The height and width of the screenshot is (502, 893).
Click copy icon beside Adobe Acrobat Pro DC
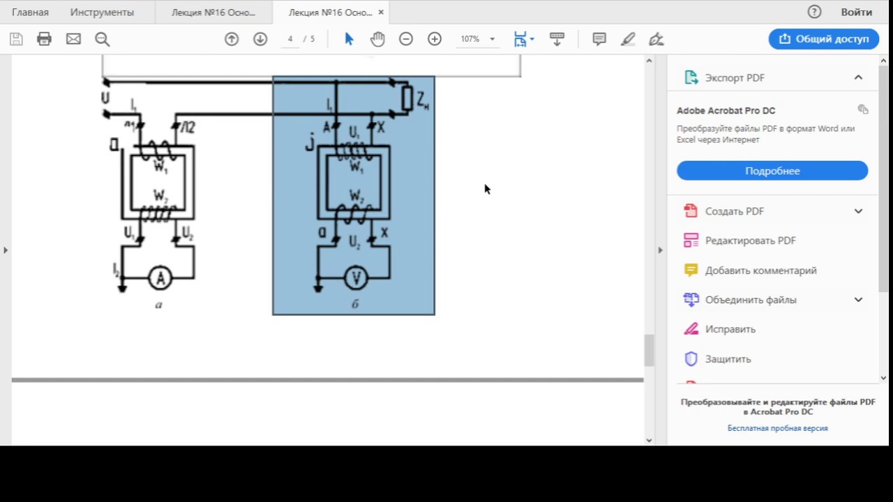tap(863, 109)
